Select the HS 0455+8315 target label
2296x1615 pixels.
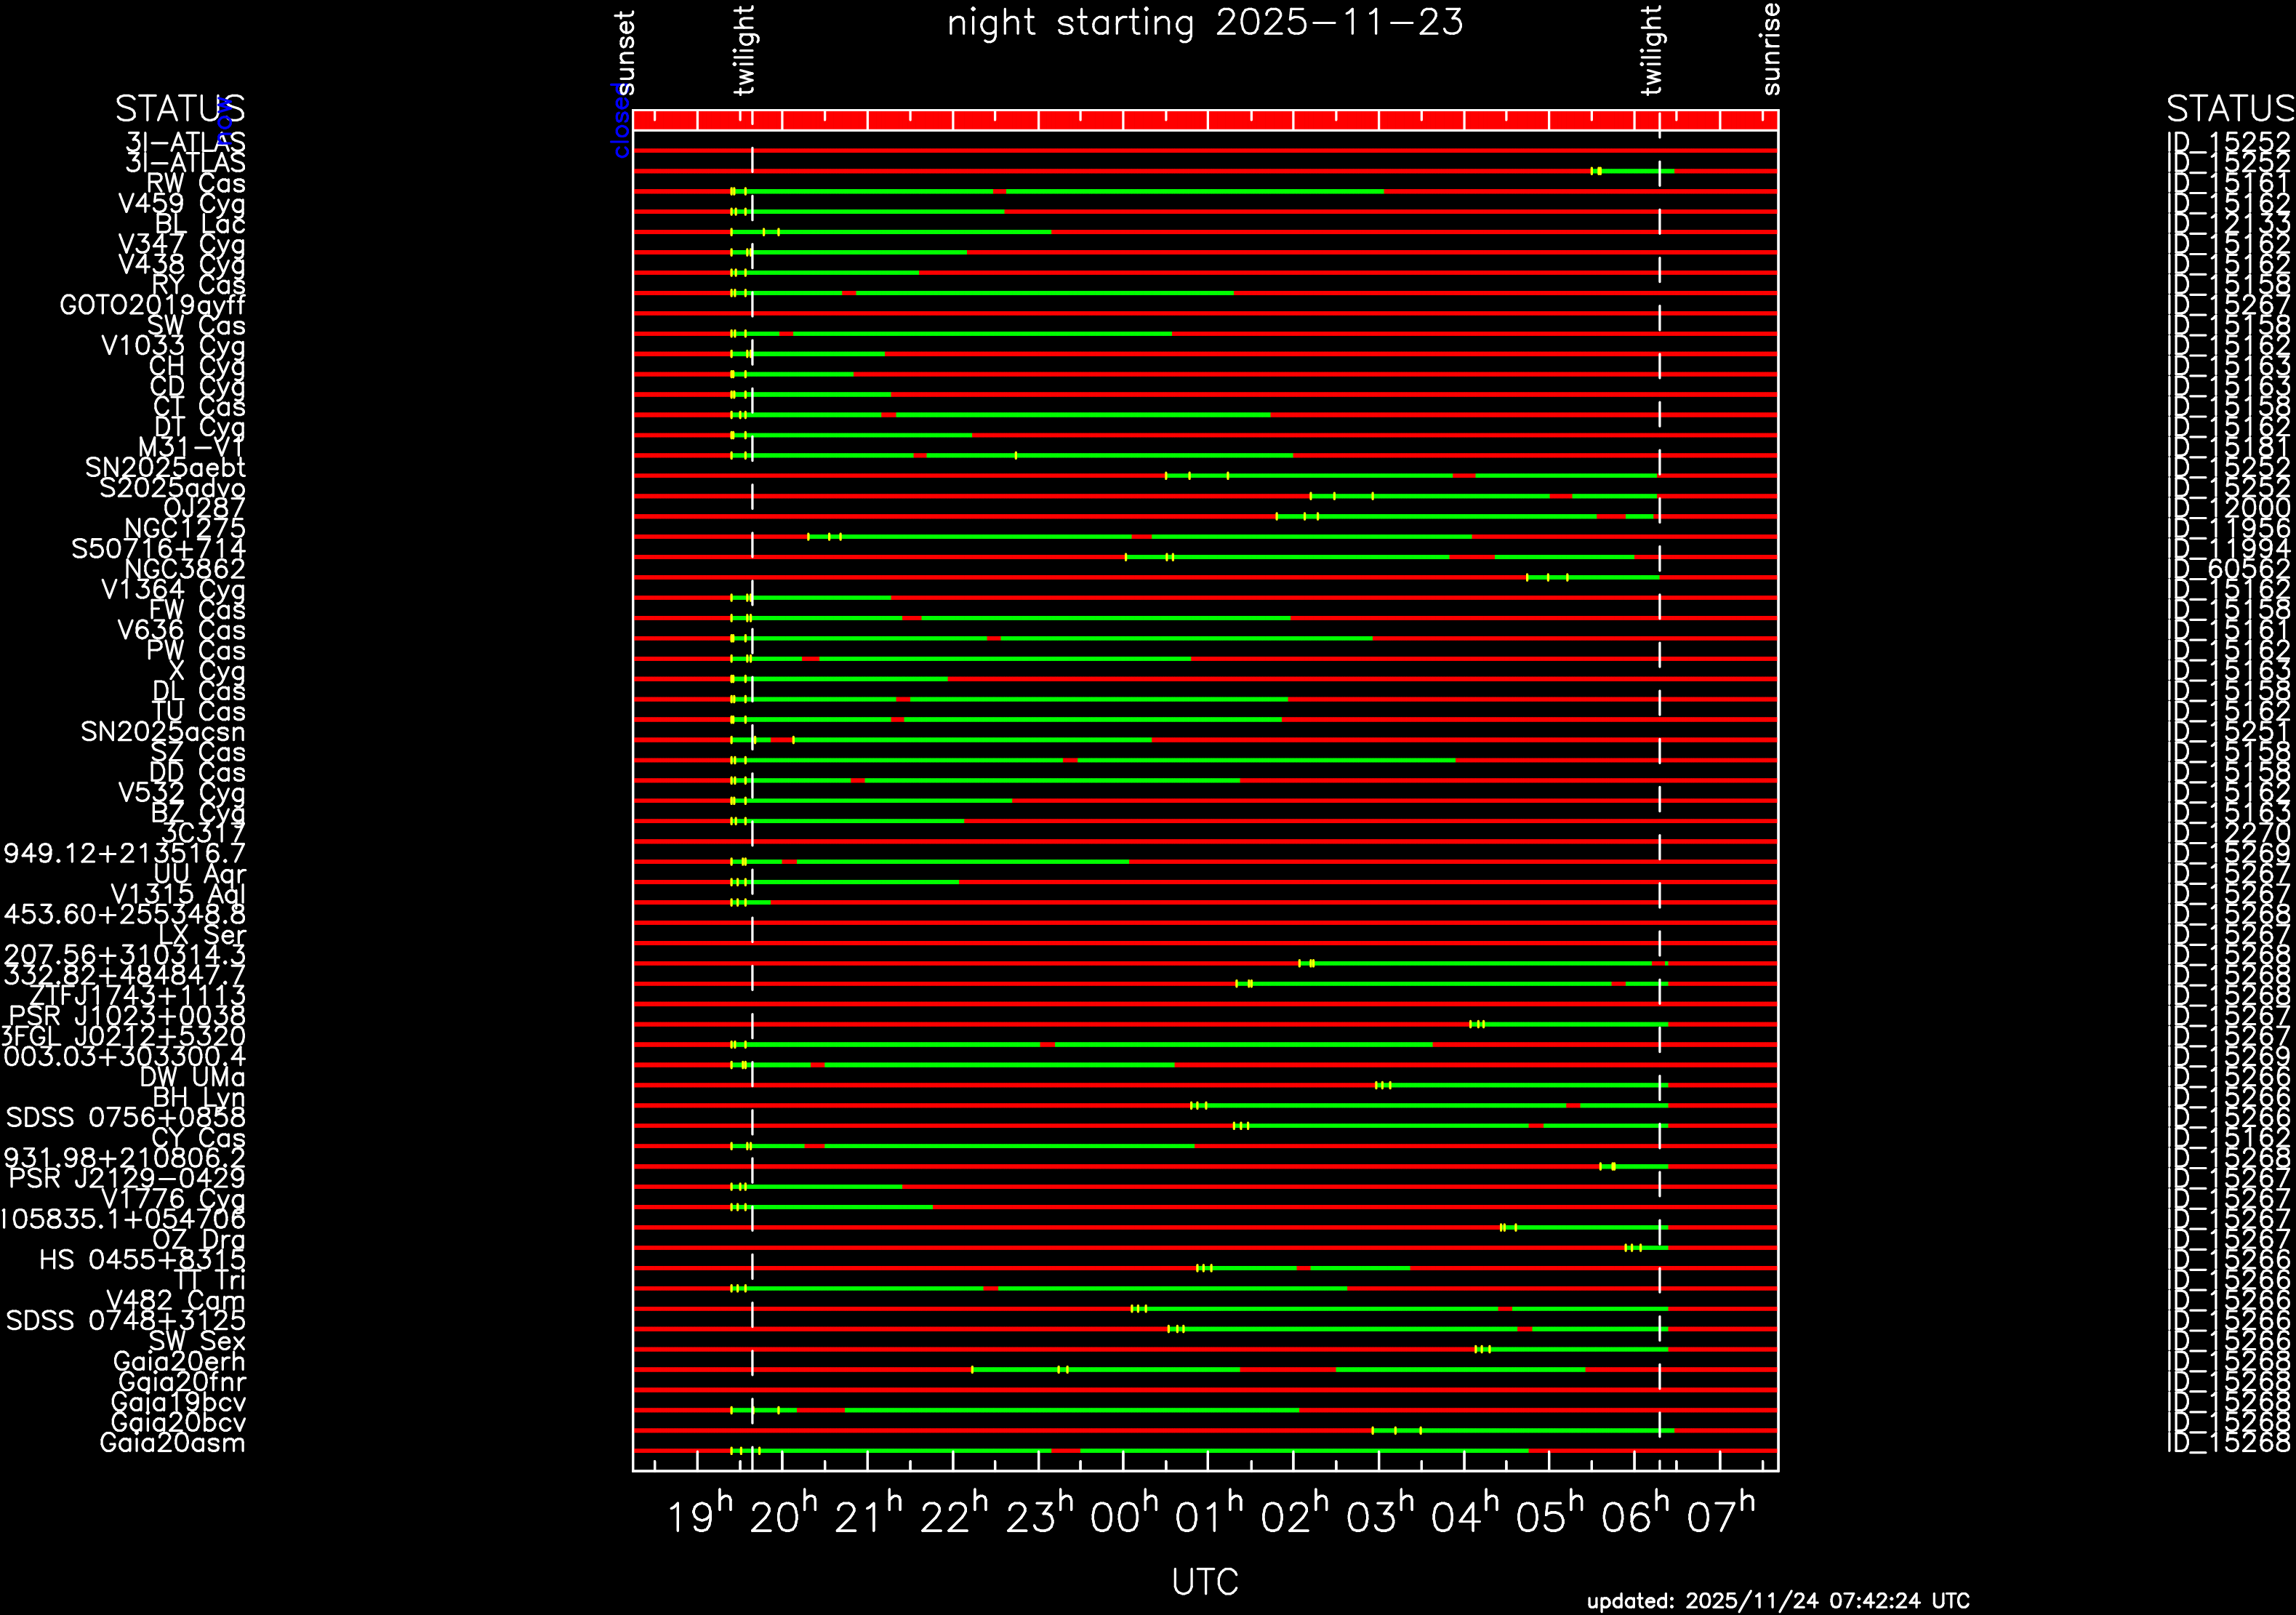click(142, 1260)
